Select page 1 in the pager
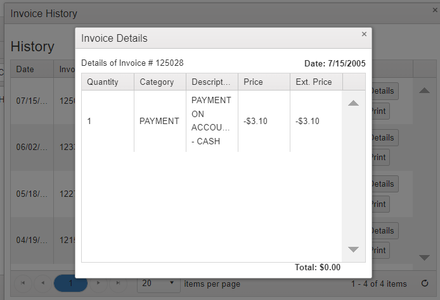Viewport: 440px width, 300px height. (x=70, y=284)
